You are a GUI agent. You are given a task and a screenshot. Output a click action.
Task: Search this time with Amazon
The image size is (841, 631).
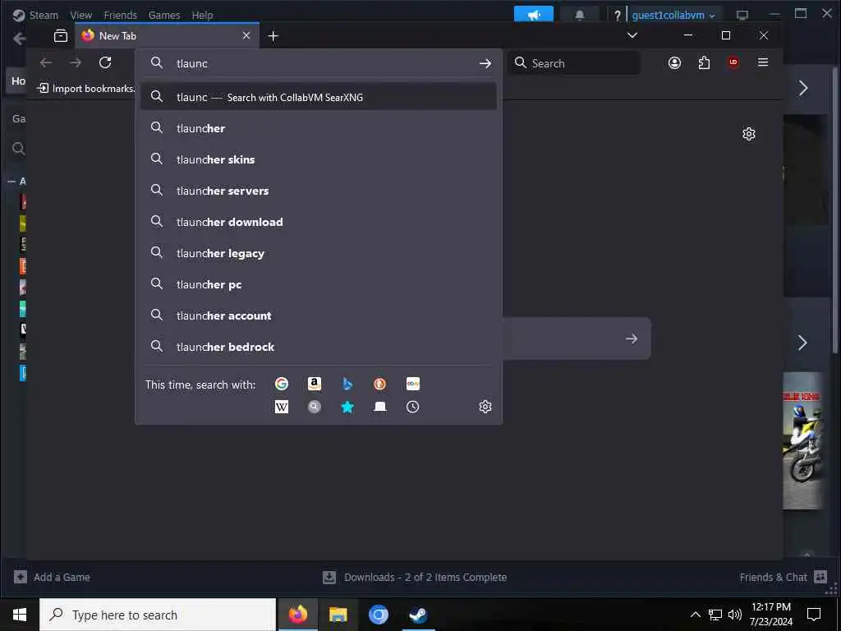coord(315,384)
